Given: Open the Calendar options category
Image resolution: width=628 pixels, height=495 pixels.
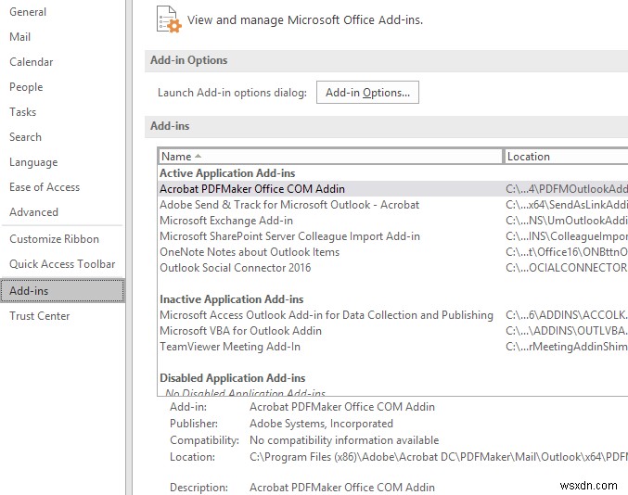Looking at the screenshot, I should 32,62.
